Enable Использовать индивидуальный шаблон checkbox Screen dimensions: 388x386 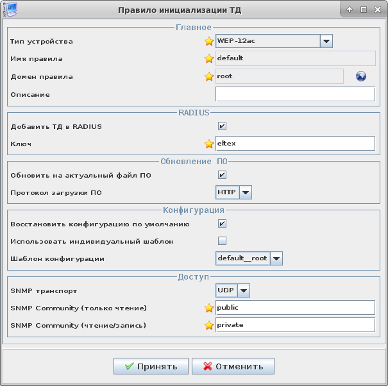(223, 241)
